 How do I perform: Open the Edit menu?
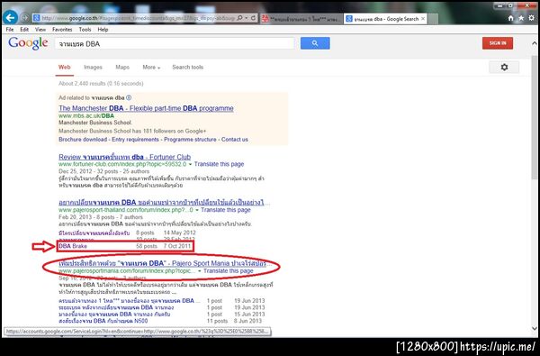click(24, 30)
